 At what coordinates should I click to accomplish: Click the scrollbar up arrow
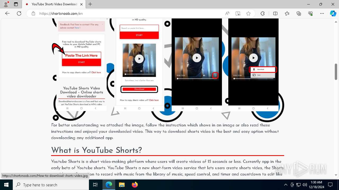[336, 22]
